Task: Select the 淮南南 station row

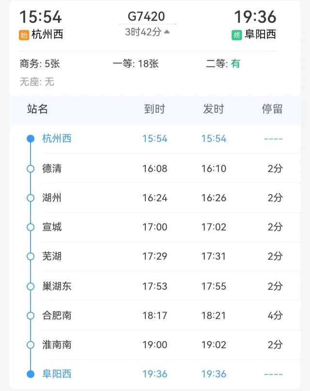Action: click(155, 345)
